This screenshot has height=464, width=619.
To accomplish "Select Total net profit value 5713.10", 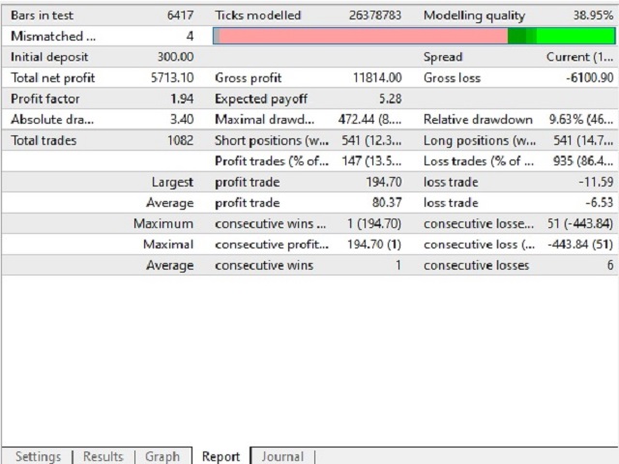I will click(172, 77).
